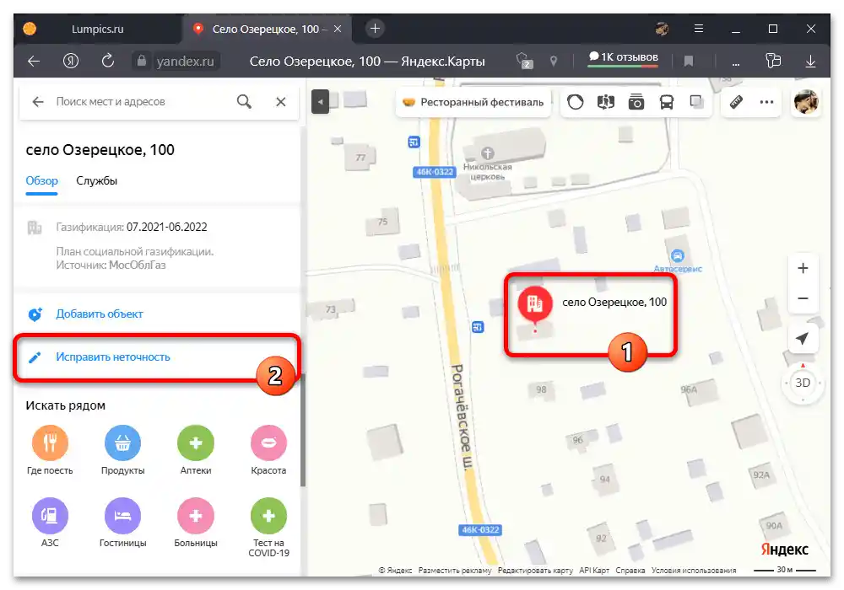The image size is (844, 590).
Task: Open Yandex home page button
Action: point(71,62)
